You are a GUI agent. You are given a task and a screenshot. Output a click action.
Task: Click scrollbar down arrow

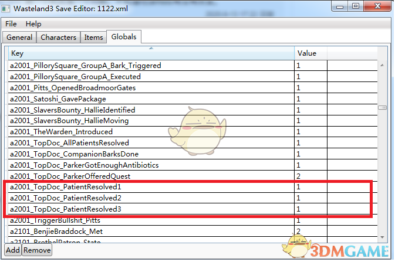click(382, 237)
